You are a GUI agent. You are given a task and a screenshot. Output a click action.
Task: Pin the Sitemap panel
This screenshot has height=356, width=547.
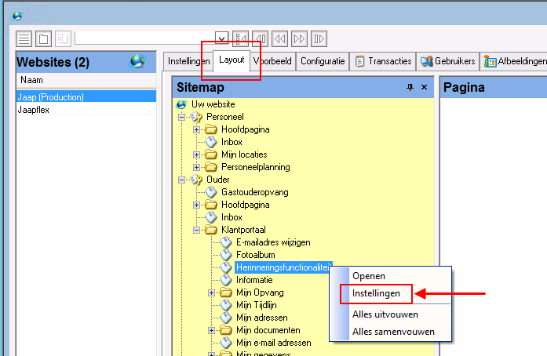410,87
